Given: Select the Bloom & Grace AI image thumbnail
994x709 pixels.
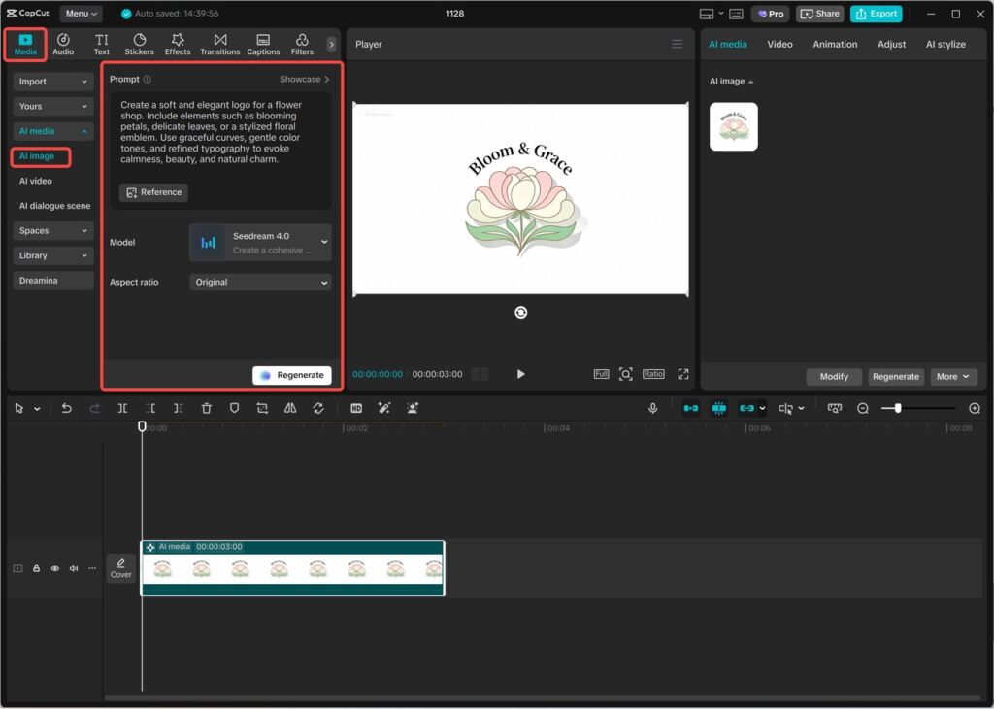Looking at the screenshot, I should pos(733,127).
